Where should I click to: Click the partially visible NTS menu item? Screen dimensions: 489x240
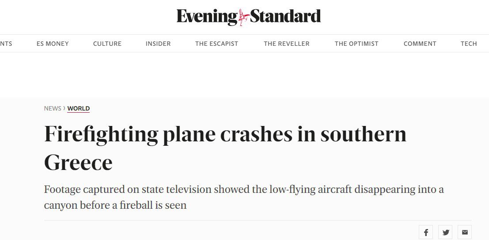[x=6, y=44]
